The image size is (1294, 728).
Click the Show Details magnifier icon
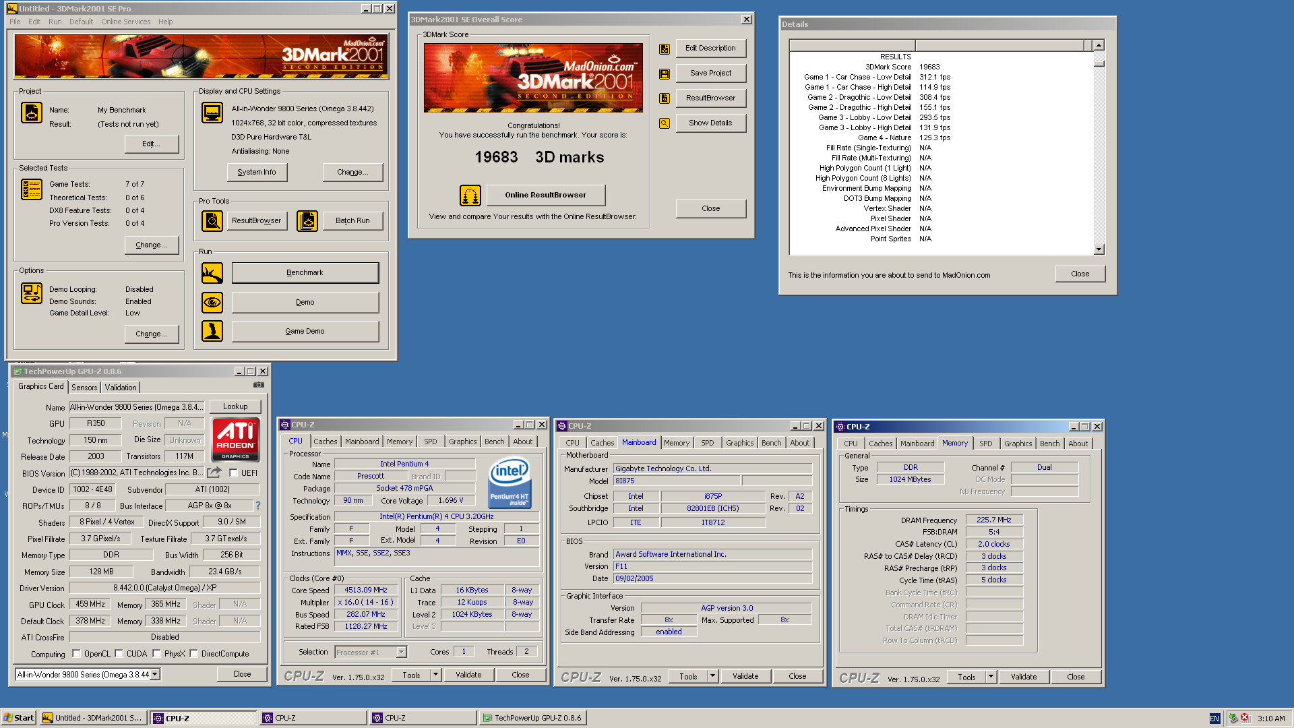[665, 123]
